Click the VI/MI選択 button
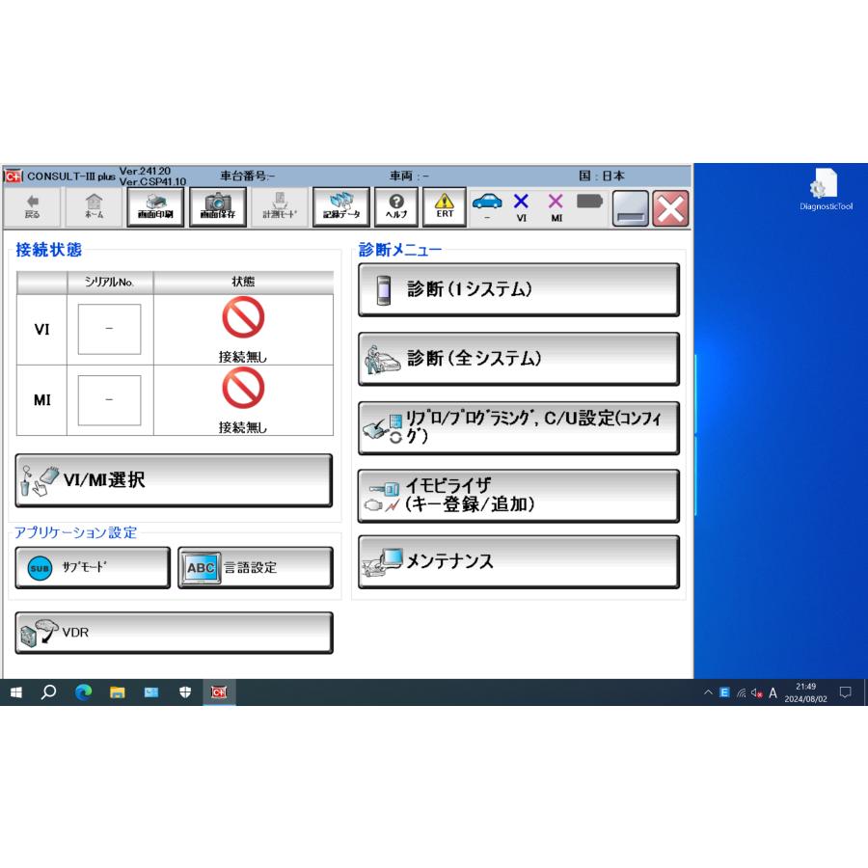 [174, 480]
